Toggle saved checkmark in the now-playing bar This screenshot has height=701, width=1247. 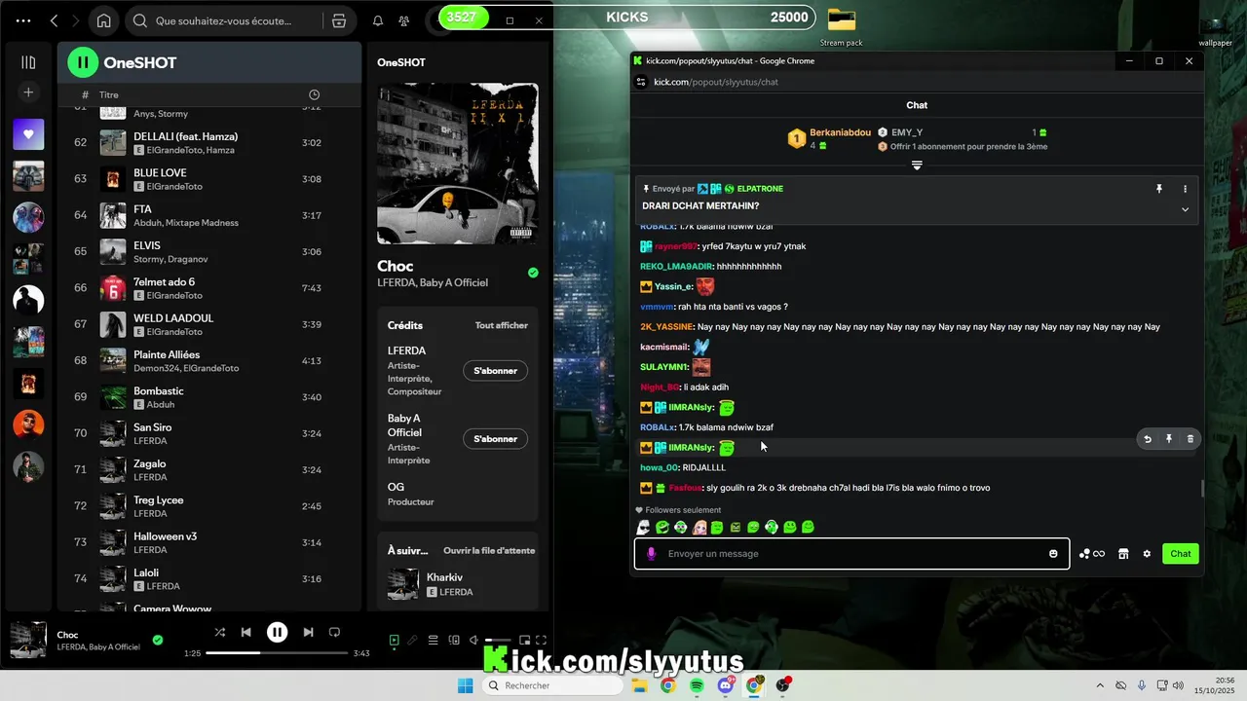(x=158, y=640)
